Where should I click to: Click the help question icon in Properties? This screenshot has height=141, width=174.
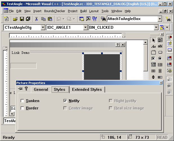pyautogui.click(x=26, y=89)
